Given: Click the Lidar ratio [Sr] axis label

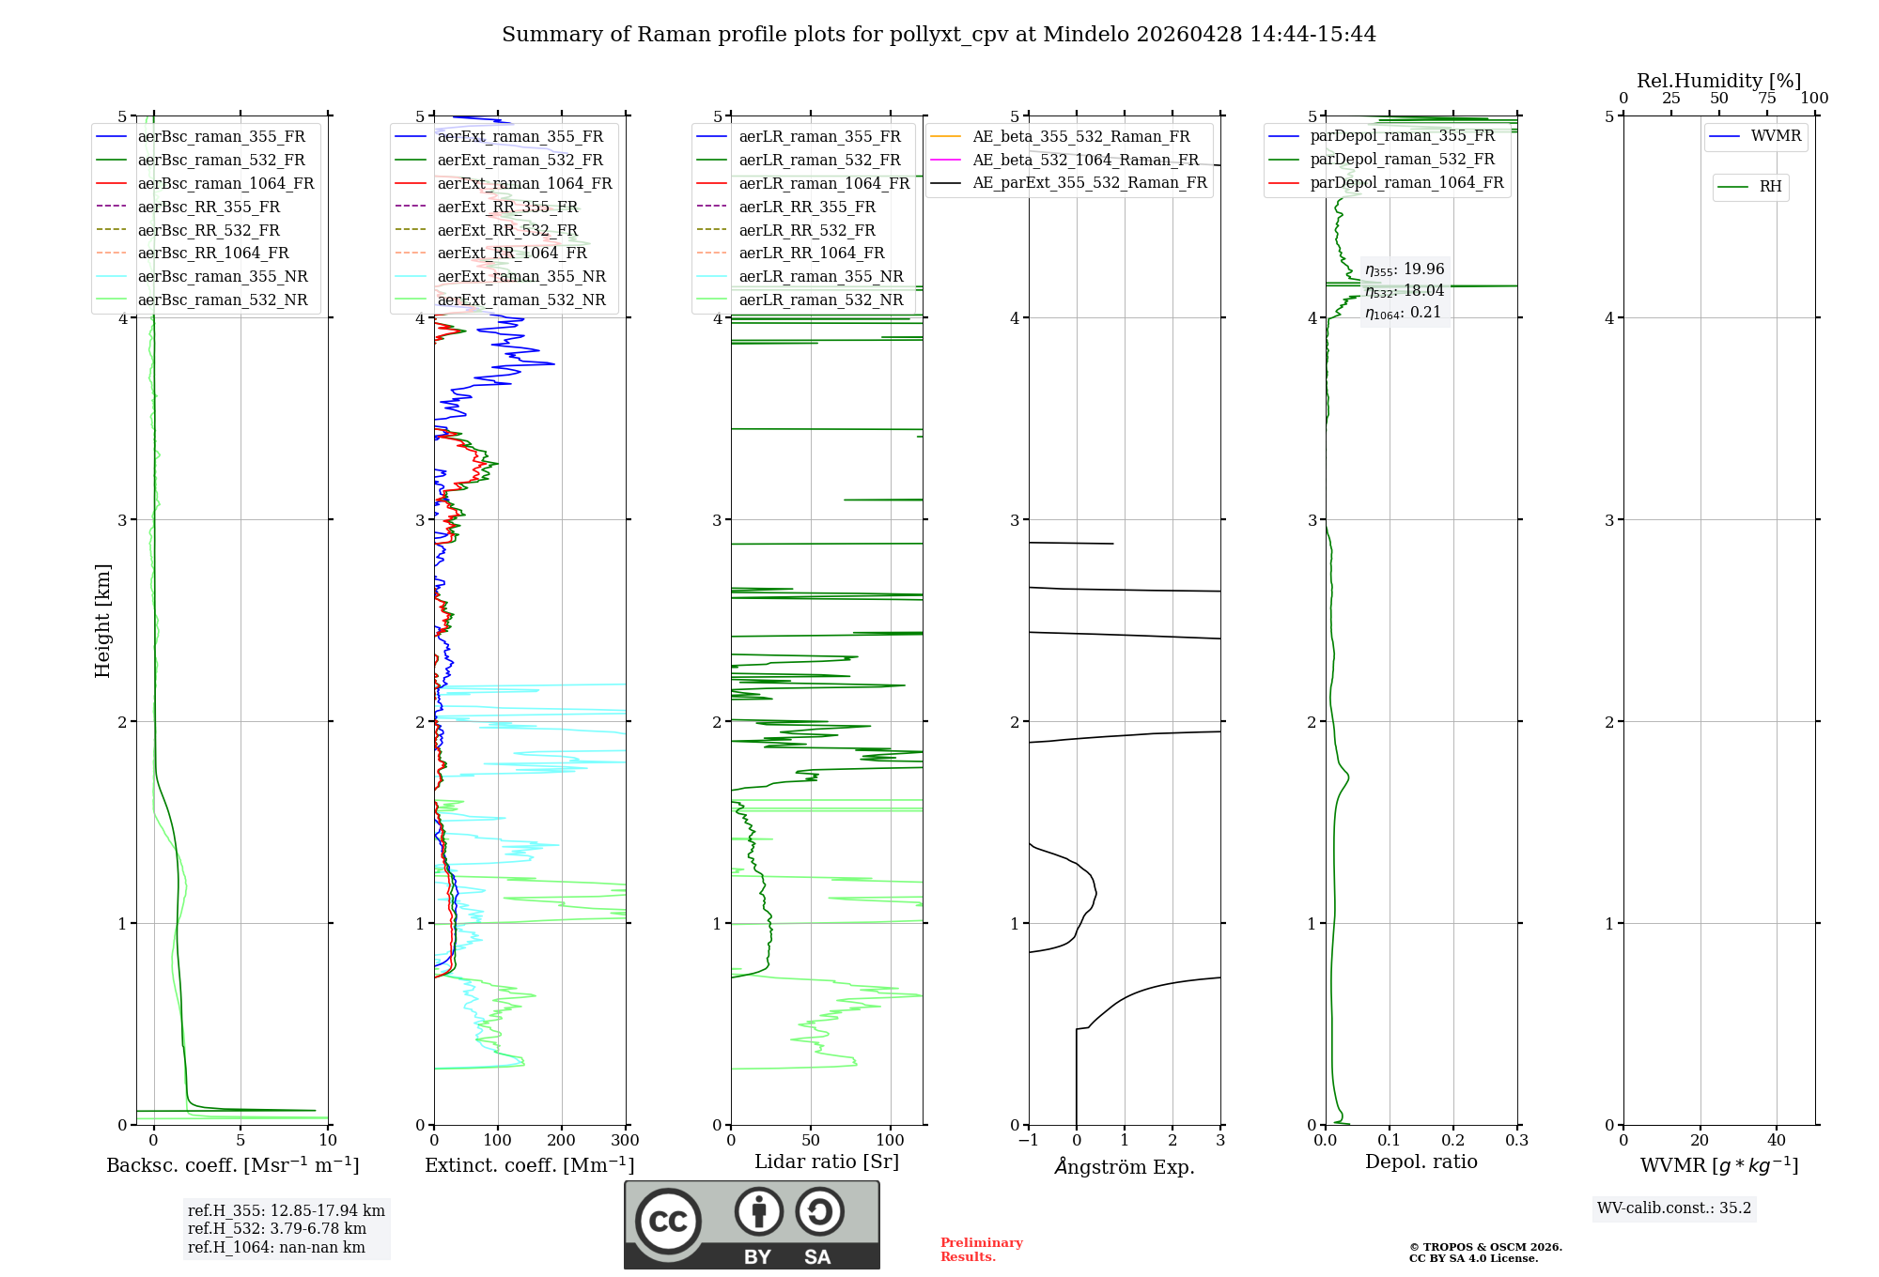Looking at the screenshot, I should point(826,1162).
